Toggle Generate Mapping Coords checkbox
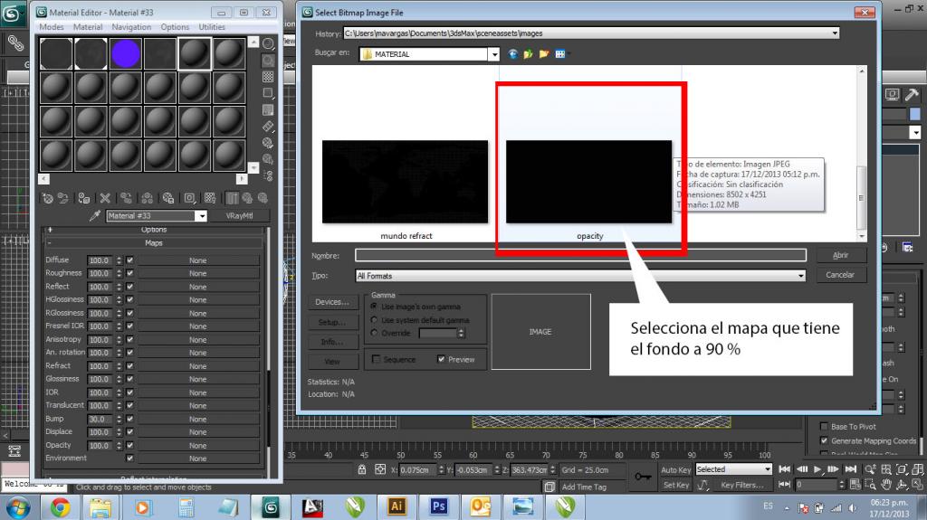 [x=824, y=440]
